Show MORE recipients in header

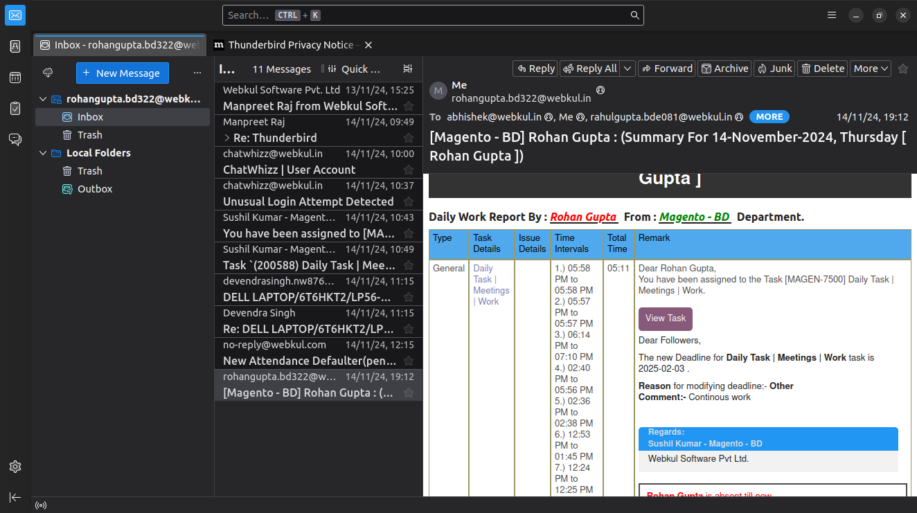pos(769,117)
